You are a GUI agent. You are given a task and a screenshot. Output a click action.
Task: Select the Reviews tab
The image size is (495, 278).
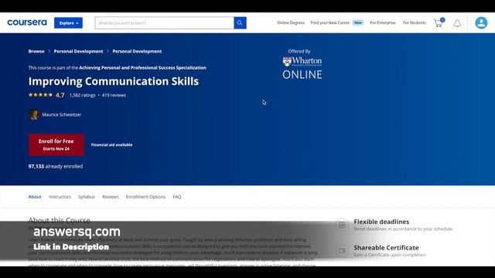click(x=110, y=197)
